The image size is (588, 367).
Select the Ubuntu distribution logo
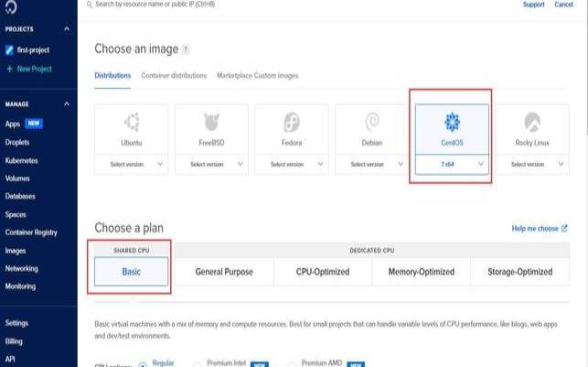[132, 123]
